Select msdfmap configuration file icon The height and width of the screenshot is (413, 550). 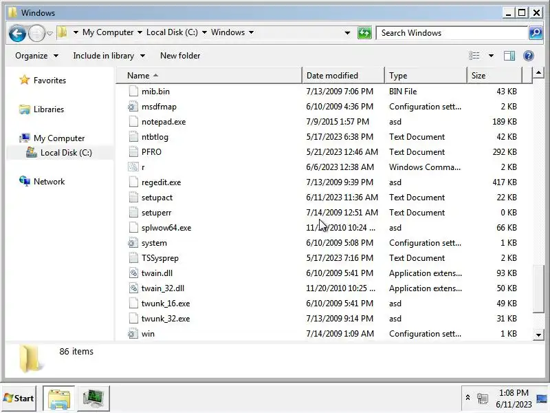133,107
